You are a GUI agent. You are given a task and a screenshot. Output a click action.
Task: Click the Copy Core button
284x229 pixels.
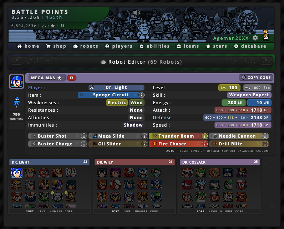(x=256, y=78)
